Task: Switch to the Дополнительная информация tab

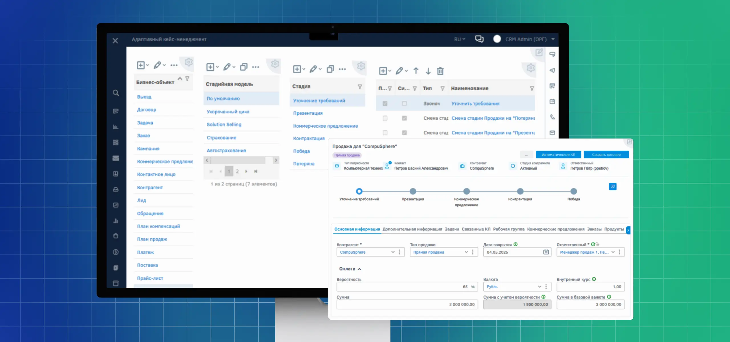Action: 412,229
